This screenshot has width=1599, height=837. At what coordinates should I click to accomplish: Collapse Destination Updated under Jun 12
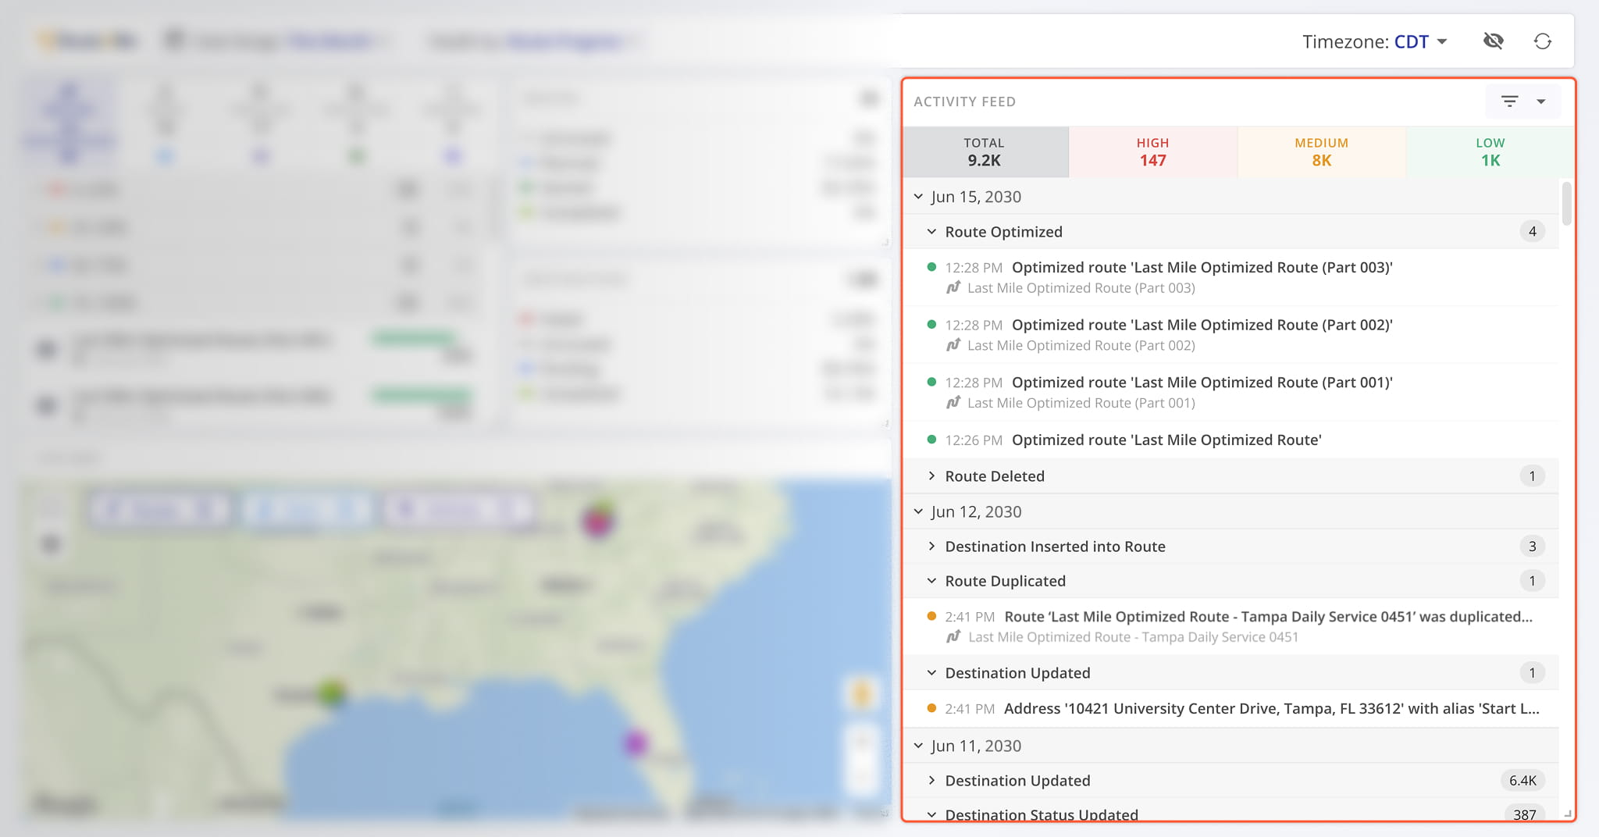tap(931, 673)
